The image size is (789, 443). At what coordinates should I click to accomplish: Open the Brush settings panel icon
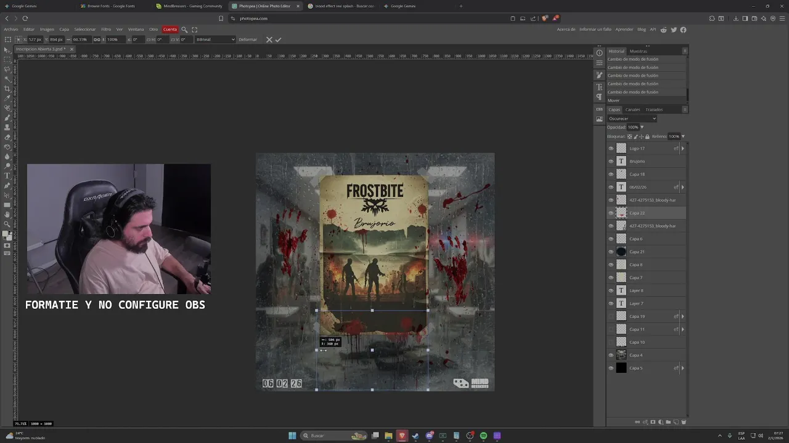[599, 74]
